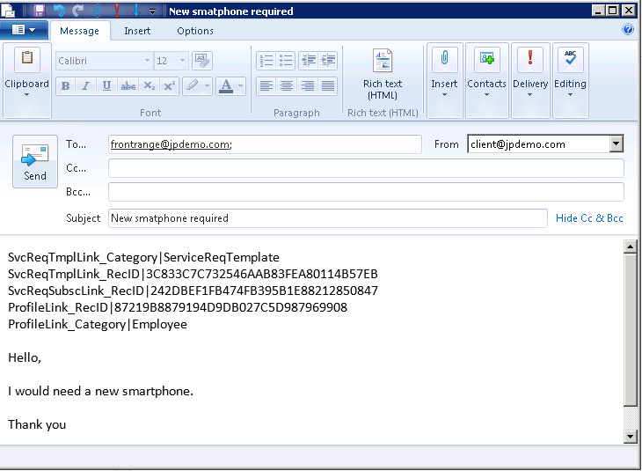Click the Save icon in title bar
642x471 pixels.
(x=39, y=11)
